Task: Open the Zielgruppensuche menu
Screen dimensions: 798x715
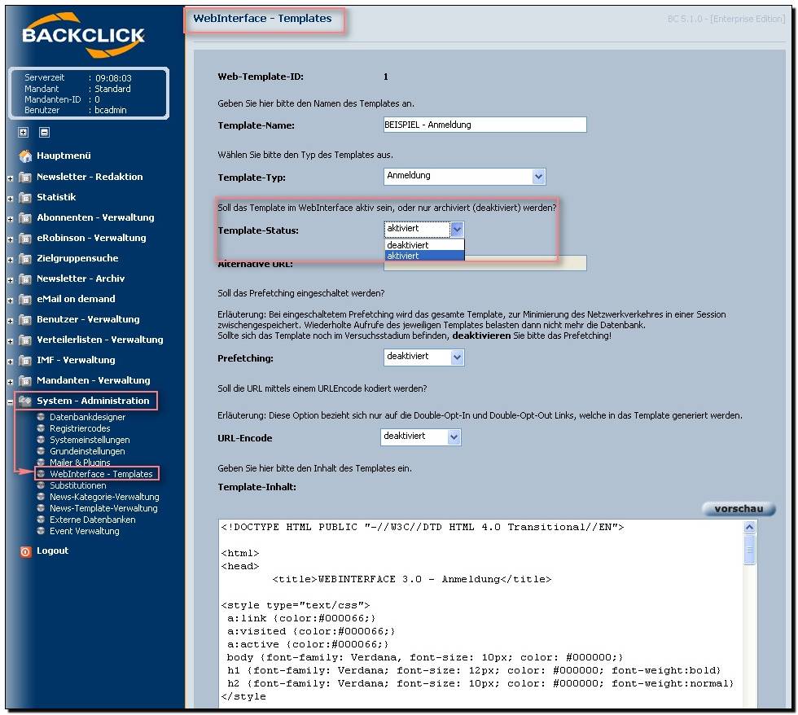Action: [x=77, y=258]
